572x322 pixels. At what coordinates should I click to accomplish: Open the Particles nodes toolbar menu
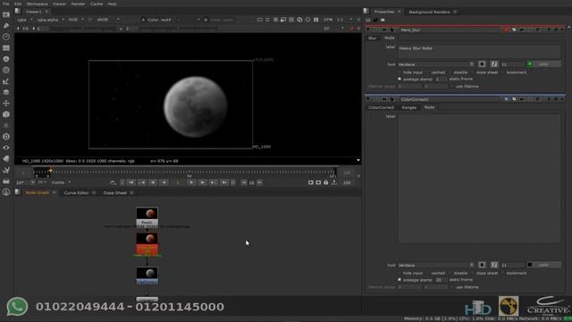pyautogui.click(x=6, y=125)
